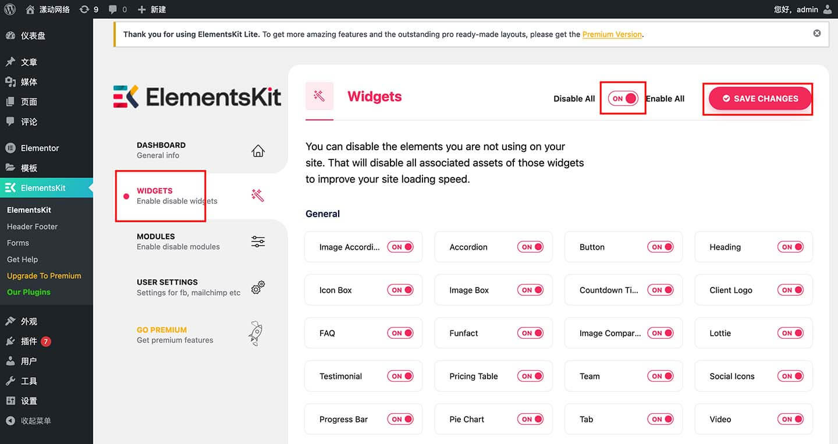Disable the Lottie widget switch

[x=790, y=333]
